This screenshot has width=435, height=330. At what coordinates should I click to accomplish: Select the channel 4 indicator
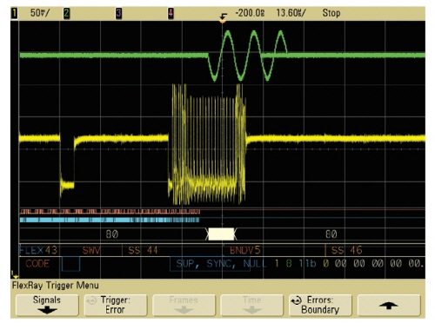[171, 13]
